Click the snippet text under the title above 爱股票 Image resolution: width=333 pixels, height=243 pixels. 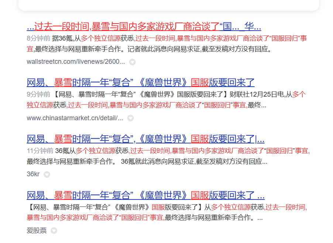click(x=167, y=212)
